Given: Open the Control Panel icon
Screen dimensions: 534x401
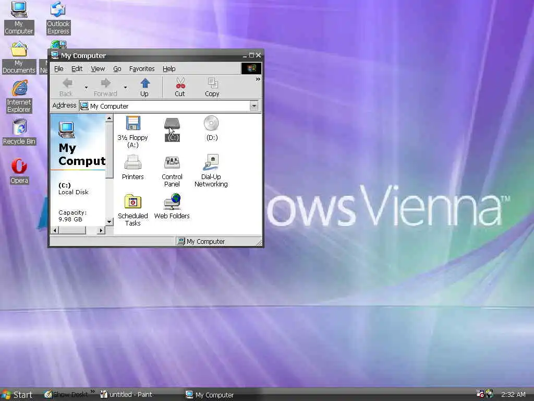Looking at the screenshot, I should pos(172,171).
